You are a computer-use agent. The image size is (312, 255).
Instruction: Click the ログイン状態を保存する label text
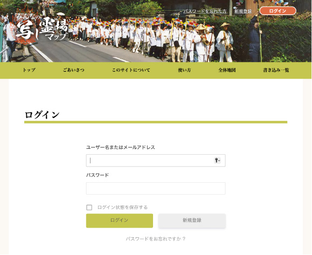tap(122, 208)
